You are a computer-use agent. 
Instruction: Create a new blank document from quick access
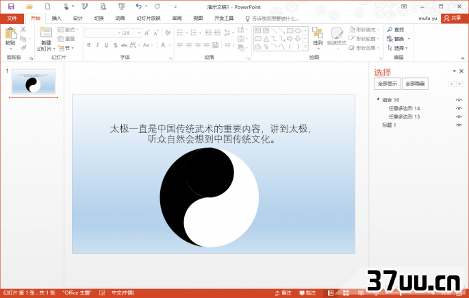tap(47, 6)
